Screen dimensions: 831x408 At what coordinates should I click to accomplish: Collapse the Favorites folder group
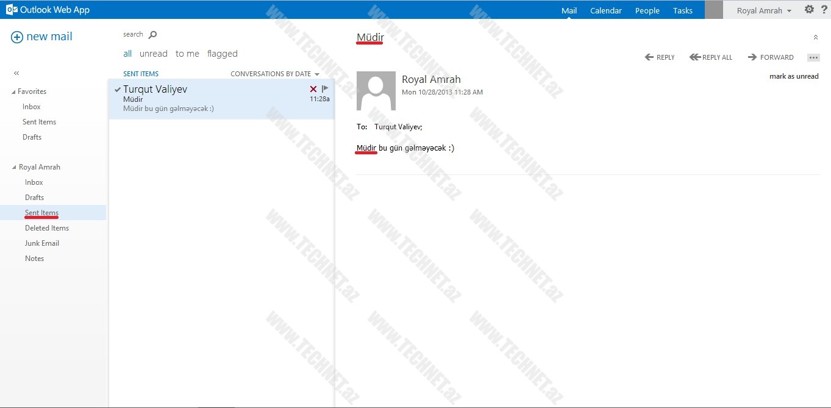click(14, 92)
